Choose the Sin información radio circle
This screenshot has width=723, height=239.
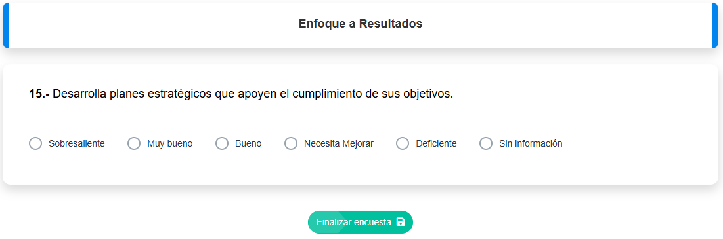pos(486,143)
